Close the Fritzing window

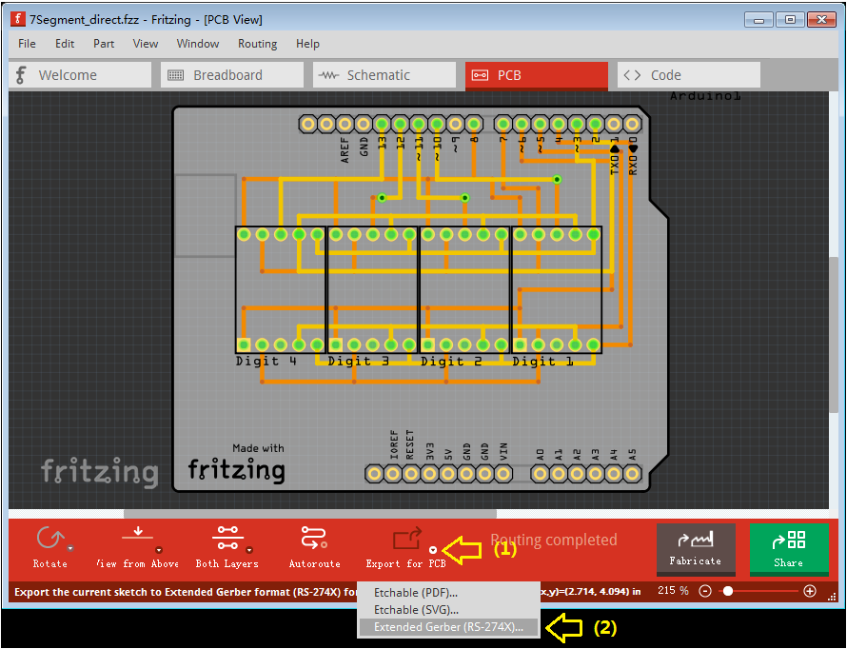[x=821, y=20]
